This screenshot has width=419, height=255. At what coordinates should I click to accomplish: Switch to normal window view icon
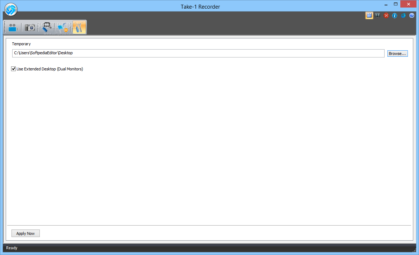point(369,15)
